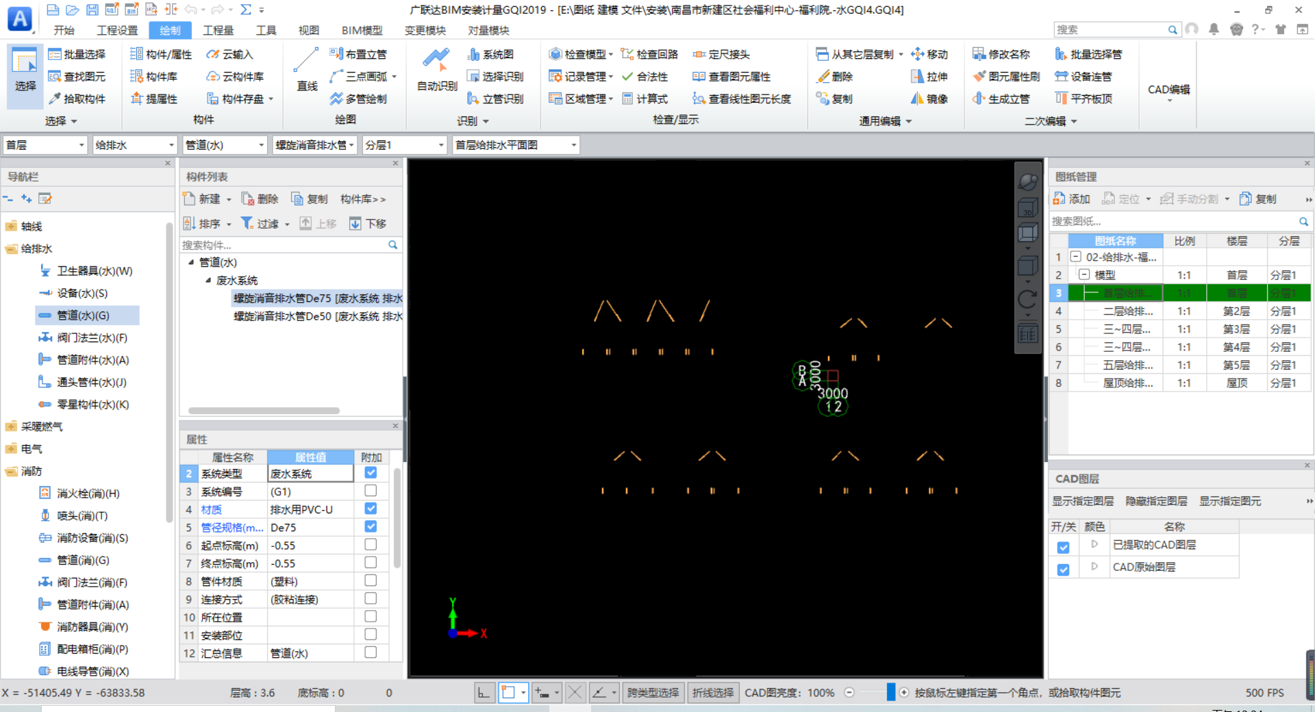The image size is (1315, 712).
Task: Open the 开始 ribbon tab
Action: [64, 30]
